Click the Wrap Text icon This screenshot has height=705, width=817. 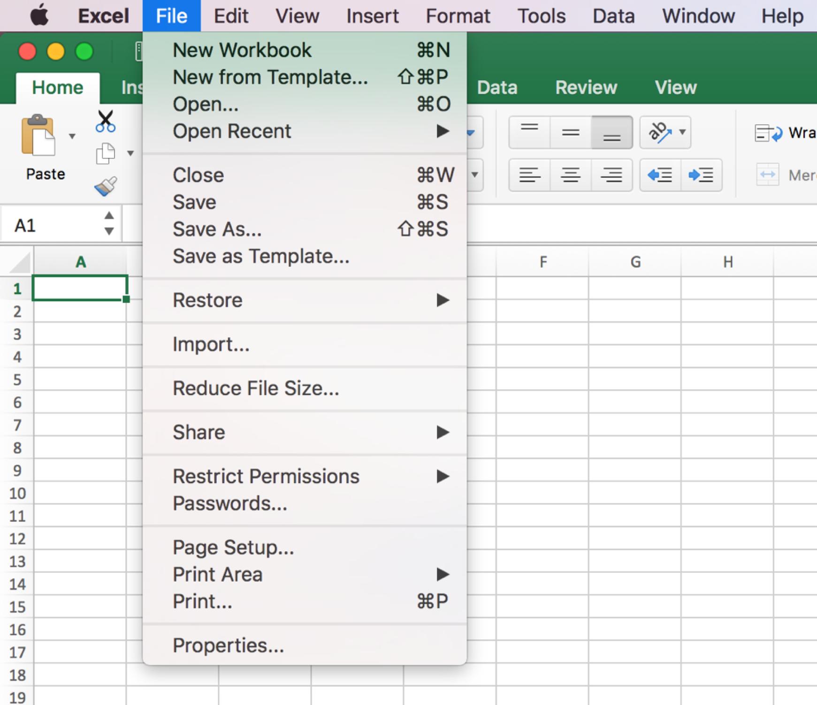click(x=769, y=133)
